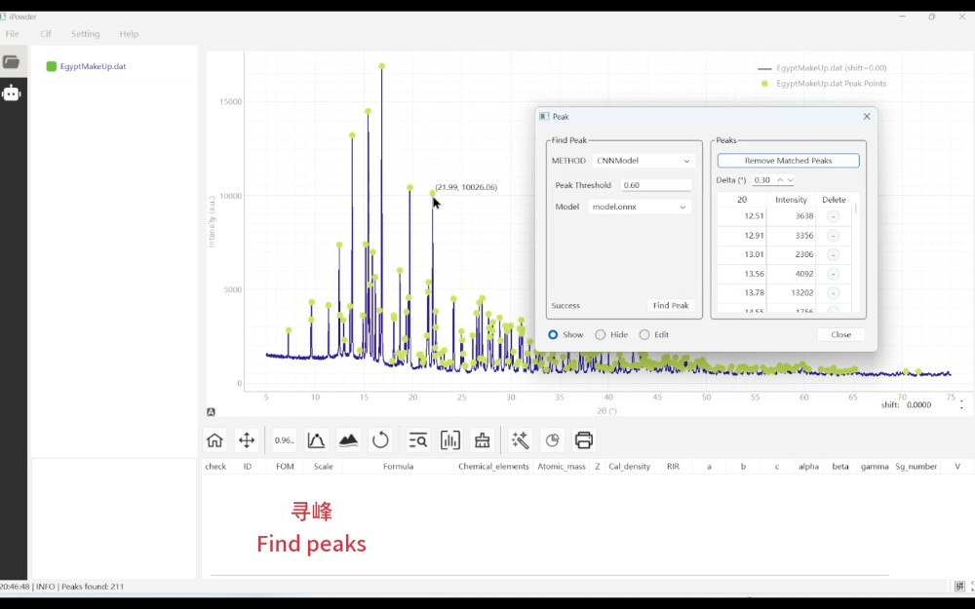Click the Close button in Peak dialog

click(x=840, y=334)
